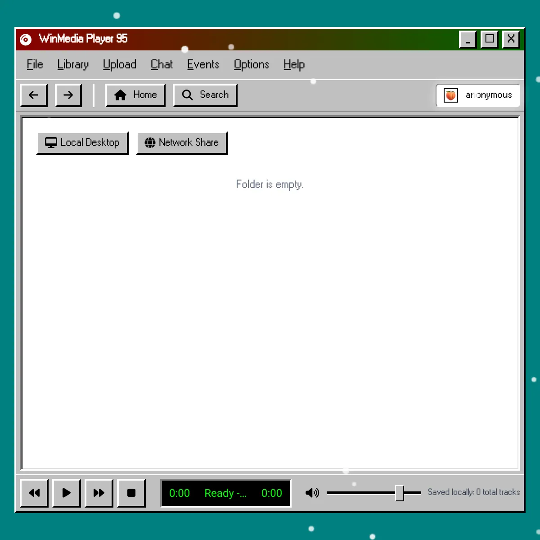The width and height of the screenshot is (540, 540).
Task: Open the Events menu
Action: (x=203, y=65)
